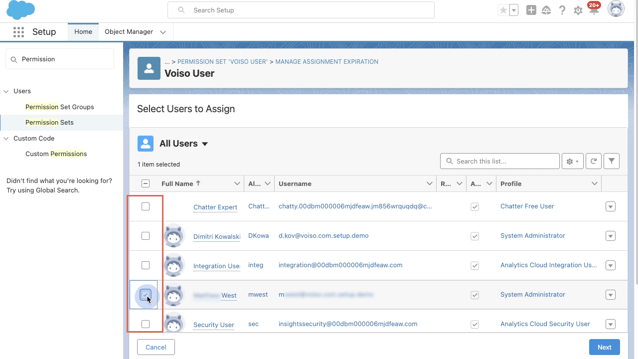638x359 pixels.
Task: Click the integration@00dbm000006mjdfeaw.com username
Action: pyautogui.click(x=340, y=265)
